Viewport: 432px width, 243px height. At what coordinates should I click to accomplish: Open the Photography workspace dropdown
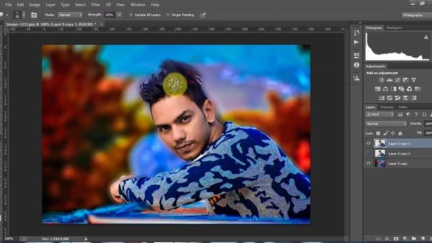(416, 15)
